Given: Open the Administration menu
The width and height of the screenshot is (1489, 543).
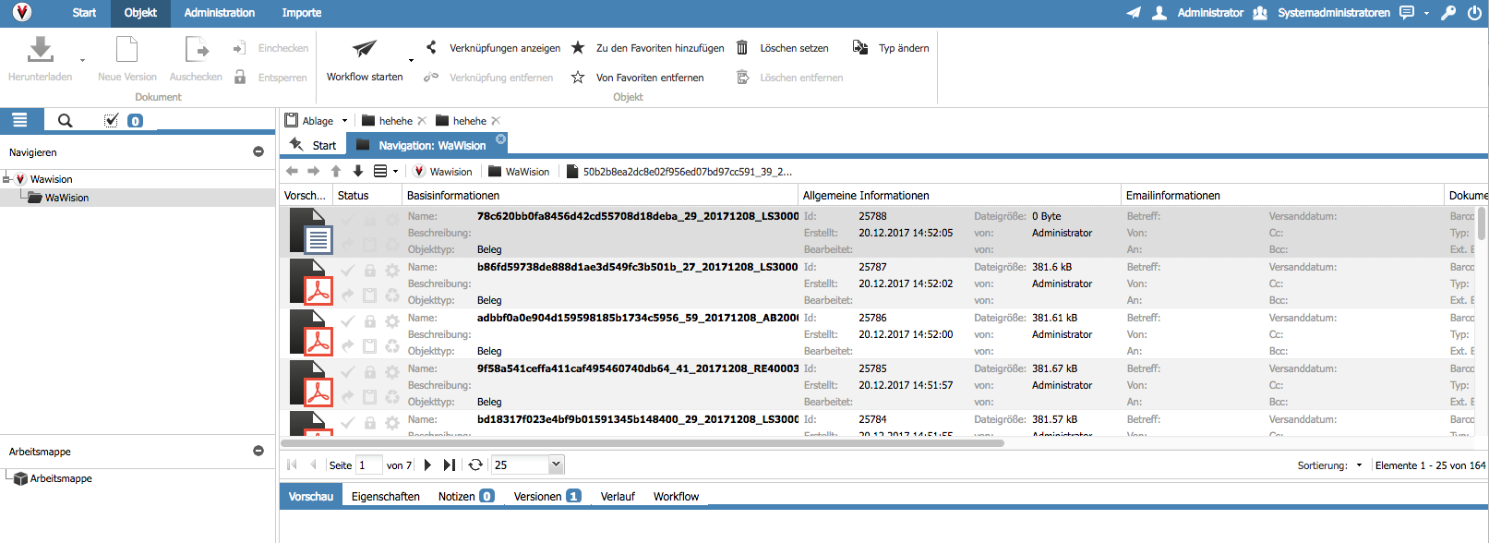Looking at the screenshot, I should [219, 13].
